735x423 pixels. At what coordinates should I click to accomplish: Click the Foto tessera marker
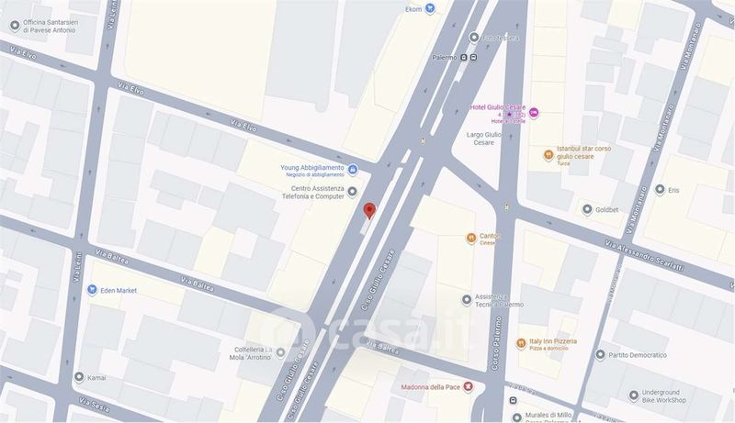click(x=474, y=37)
